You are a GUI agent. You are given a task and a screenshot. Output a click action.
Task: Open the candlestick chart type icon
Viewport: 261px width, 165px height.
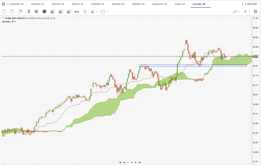(245, 11)
